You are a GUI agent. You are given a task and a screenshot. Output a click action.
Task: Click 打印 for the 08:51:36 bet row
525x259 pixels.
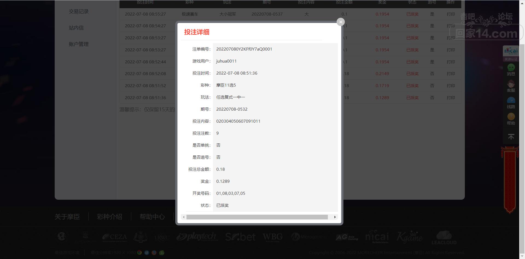pos(451,98)
